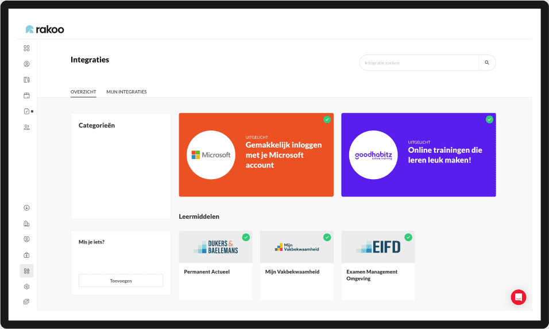Click the 'Mis je iets?' text
Image resolution: width=549 pixels, height=329 pixels.
(91, 242)
